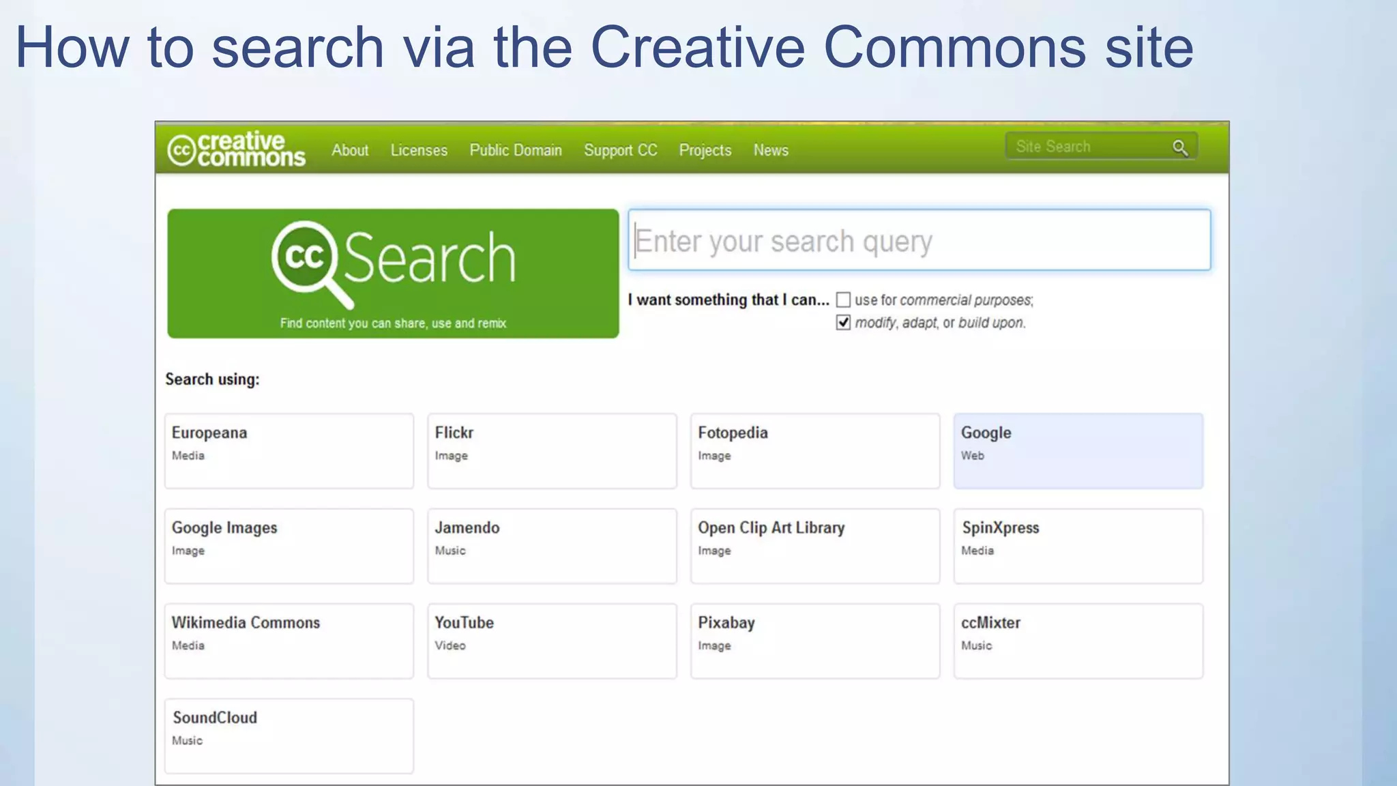Choose Jamendo to search music

coord(551,545)
